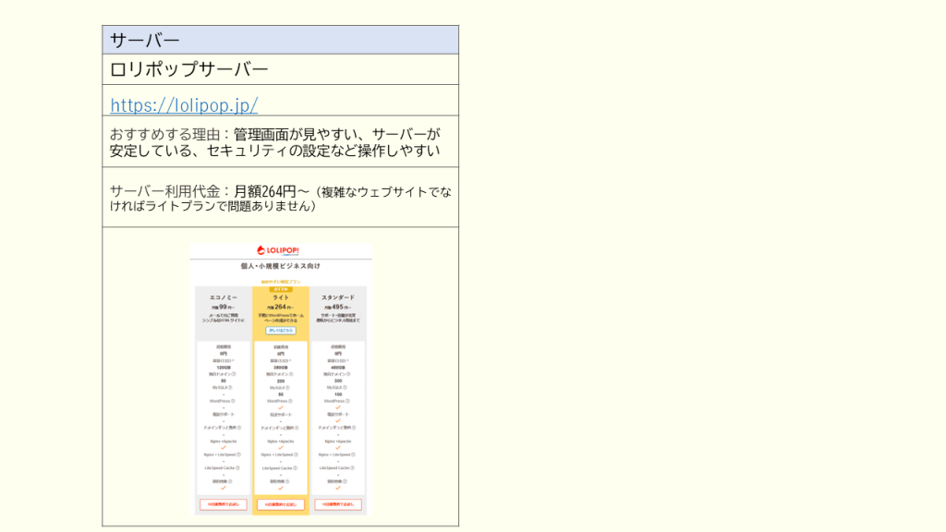Click the help icon beside Nginx + LiteSpeed in ライト column
This screenshot has height=532, width=946.
(297, 454)
